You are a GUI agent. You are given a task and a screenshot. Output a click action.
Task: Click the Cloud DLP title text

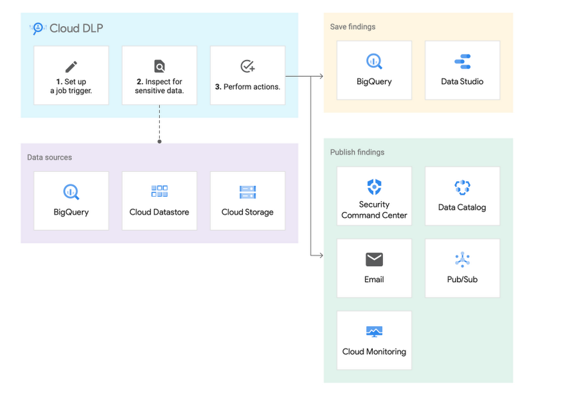[x=76, y=27]
